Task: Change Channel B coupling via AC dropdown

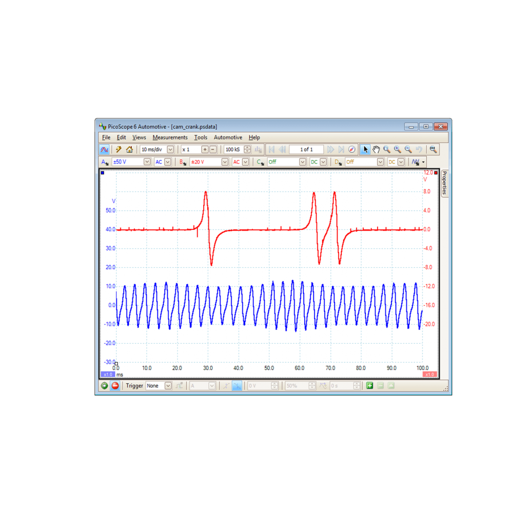Action: click(x=245, y=162)
